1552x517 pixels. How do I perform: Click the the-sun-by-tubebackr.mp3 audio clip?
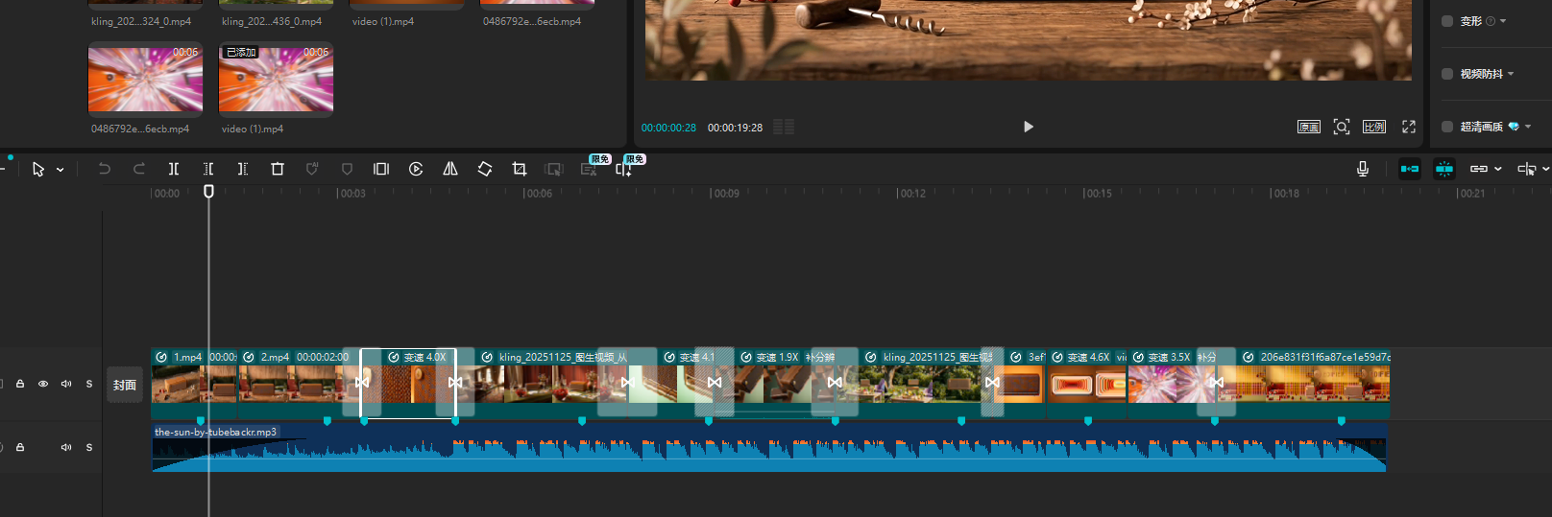[768, 449]
